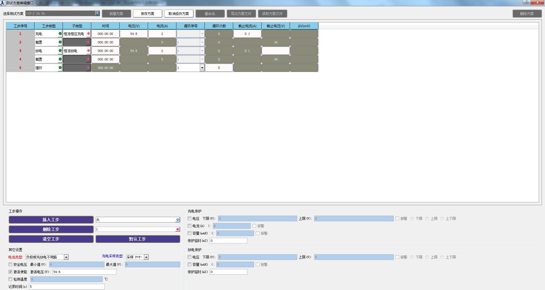
Task: Click the 插入工步 button
Action: pyautogui.click(x=51, y=220)
